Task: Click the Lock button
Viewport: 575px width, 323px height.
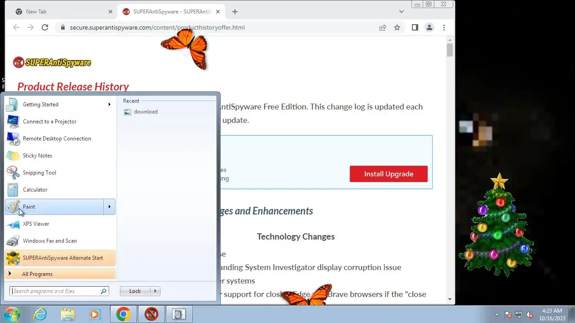Action: tap(135, 291)
